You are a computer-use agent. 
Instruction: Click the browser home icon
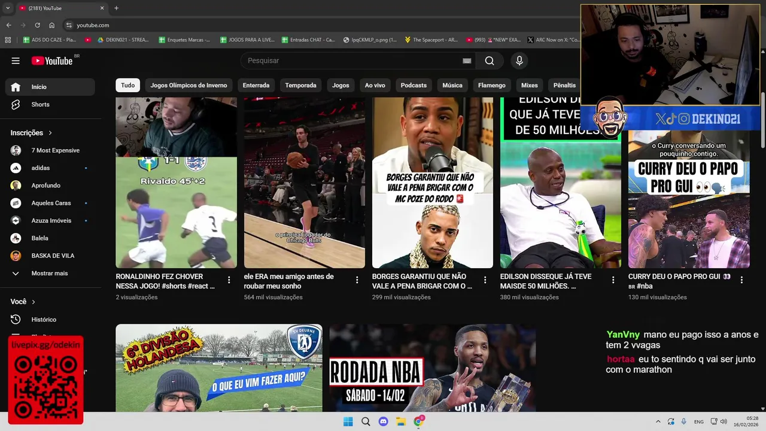(x=51, y=25)
